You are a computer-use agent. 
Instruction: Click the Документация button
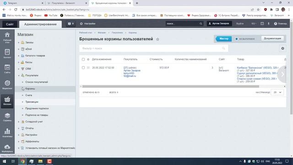[272, 38]
